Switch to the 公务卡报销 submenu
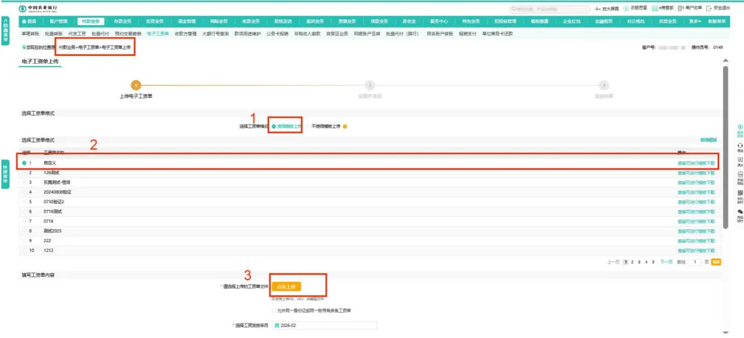The width and height of the screenshot is (744, 338). (x=278, y=34)
